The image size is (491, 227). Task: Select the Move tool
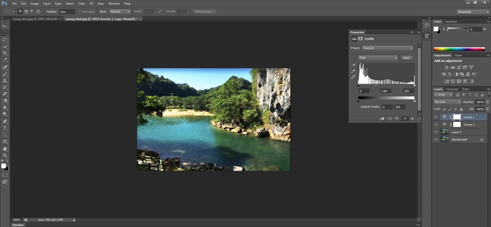(5, 26)
